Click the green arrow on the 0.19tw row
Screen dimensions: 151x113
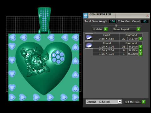pyautogui.click(x=141, y=50)
